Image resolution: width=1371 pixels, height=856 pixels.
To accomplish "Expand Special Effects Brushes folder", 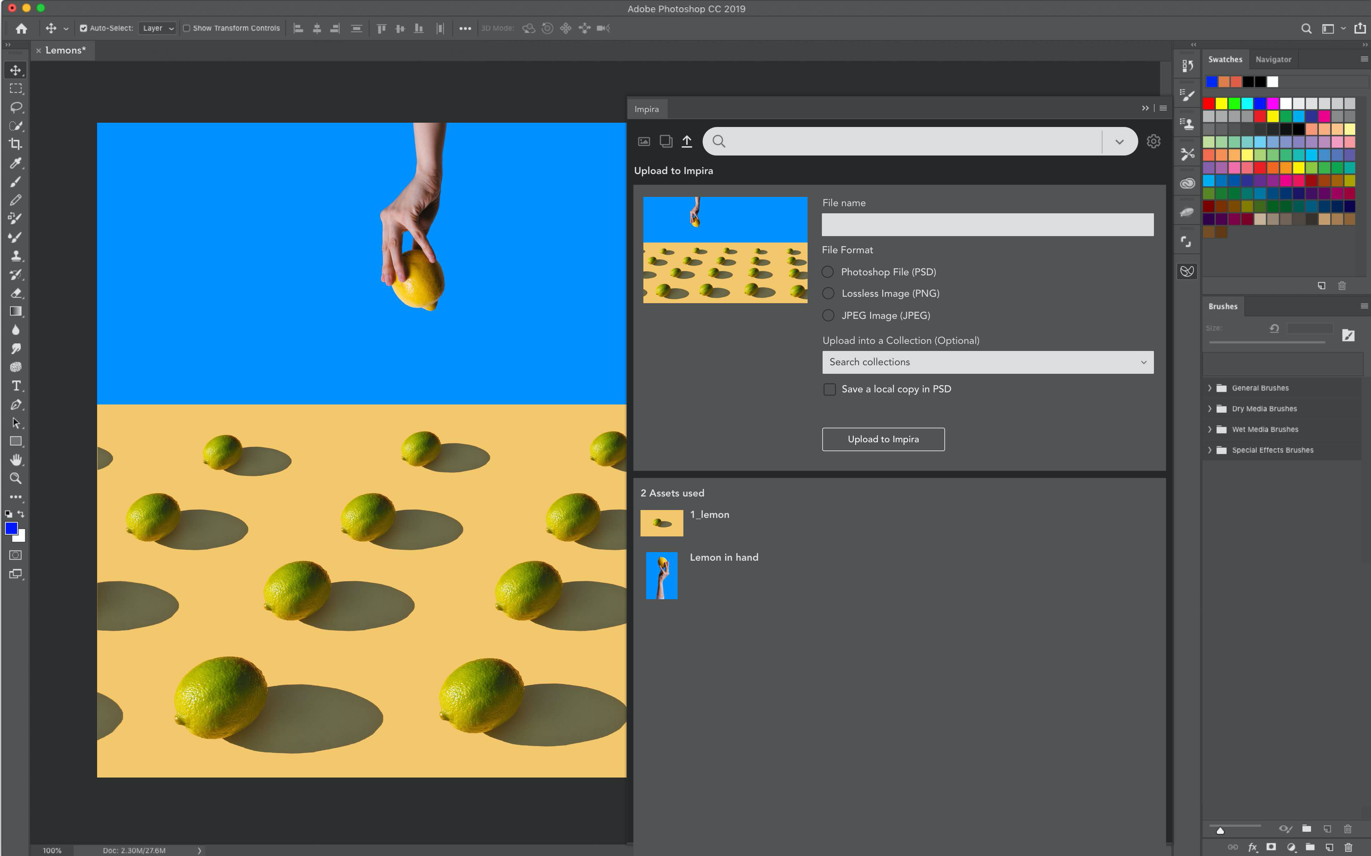I will 1210,450.
